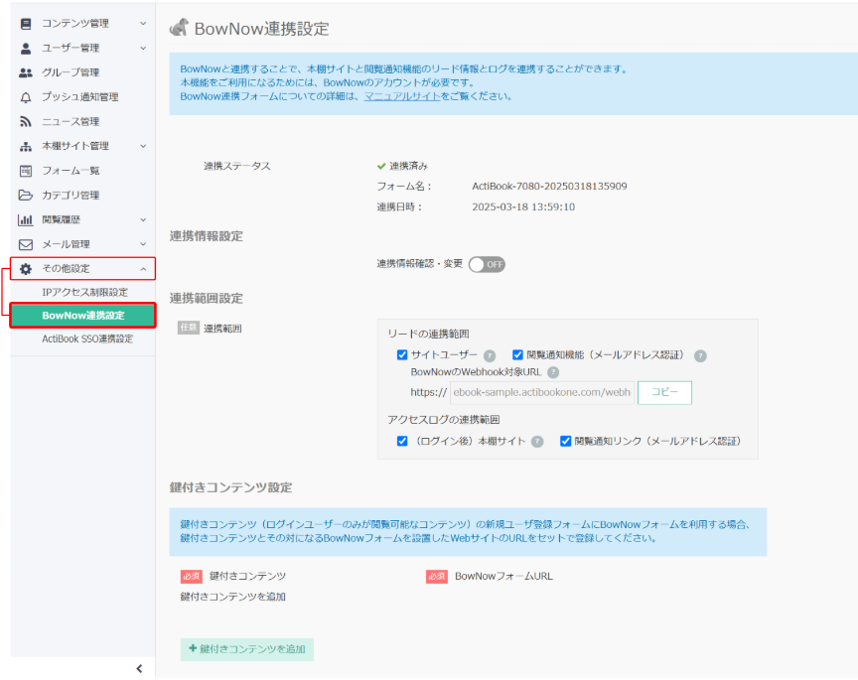
Task: Collapse the その他設定 chevron
Action: (x=143, y=269)
